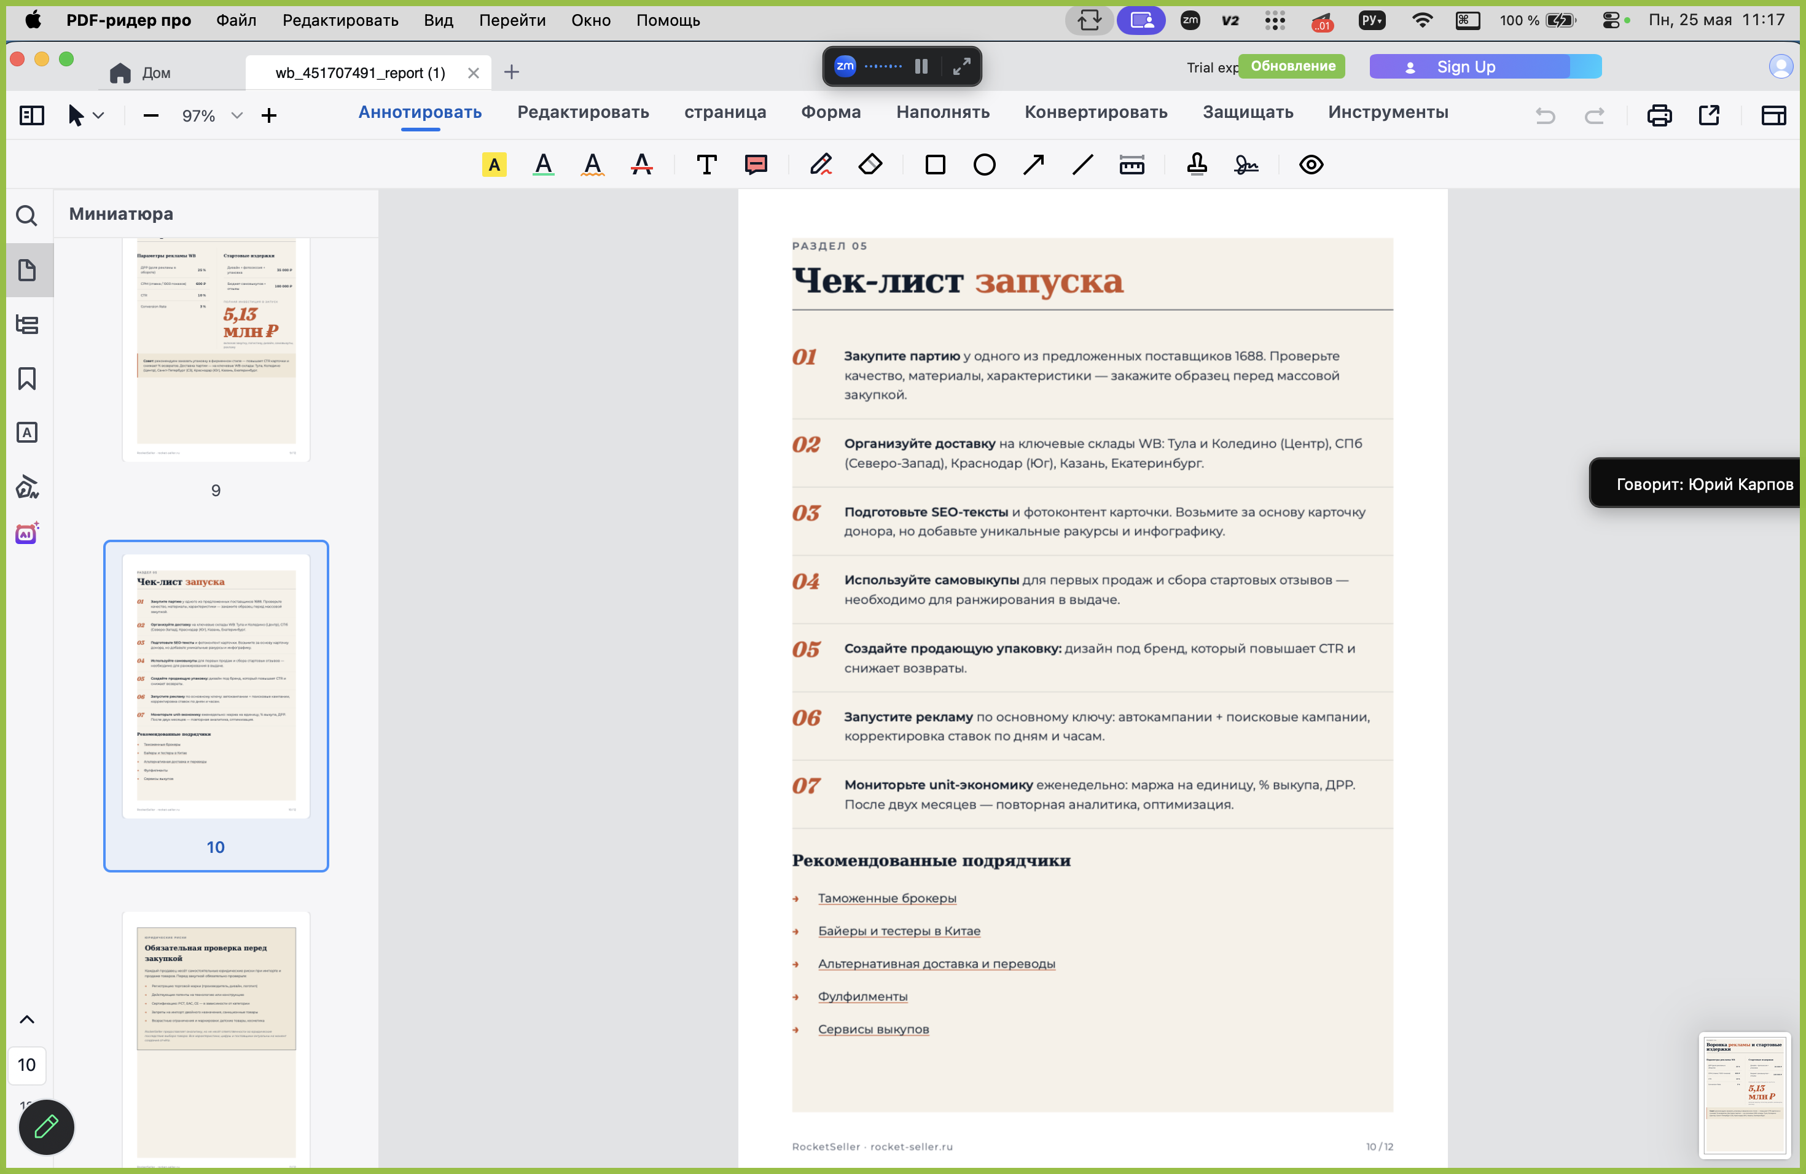Undo the last action
This screenshot has width=1806, height=1174.
pos(1545,115)
